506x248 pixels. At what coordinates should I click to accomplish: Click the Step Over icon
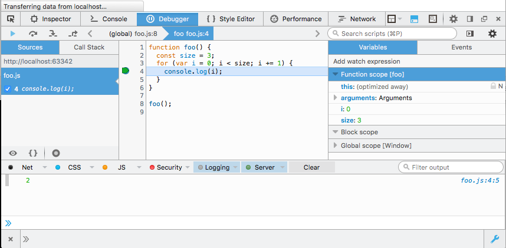pyautogui.click(x=33, y=34)
